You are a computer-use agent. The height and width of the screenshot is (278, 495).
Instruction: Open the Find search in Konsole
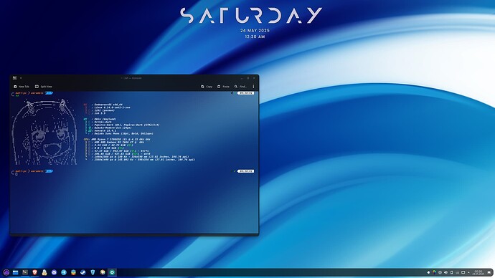(240, 87)
